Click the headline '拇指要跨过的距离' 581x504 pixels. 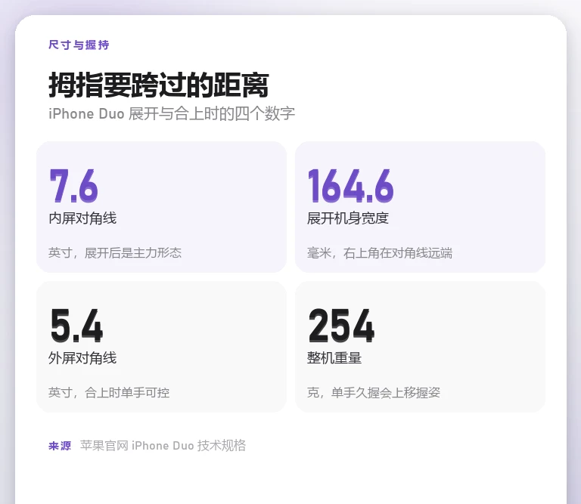(x=159, y=85)
